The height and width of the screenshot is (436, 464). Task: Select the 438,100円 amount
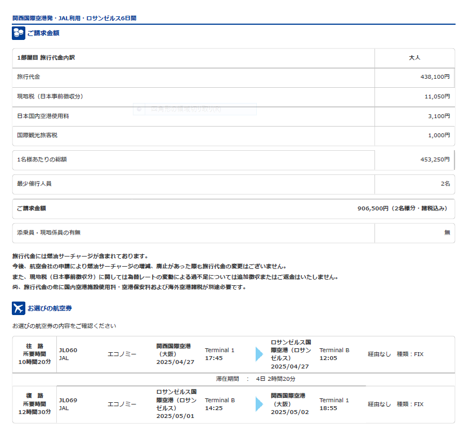(x=435, y=77)
